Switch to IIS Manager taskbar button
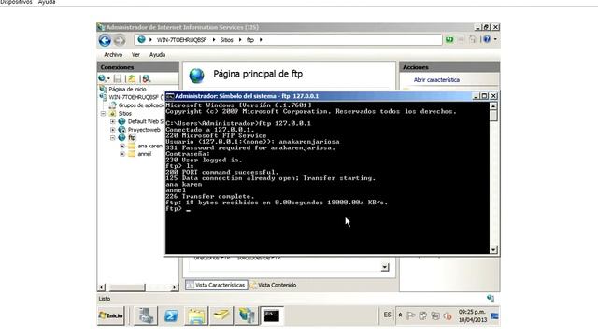Screen dimensions: 598x336 coord(247,315)
